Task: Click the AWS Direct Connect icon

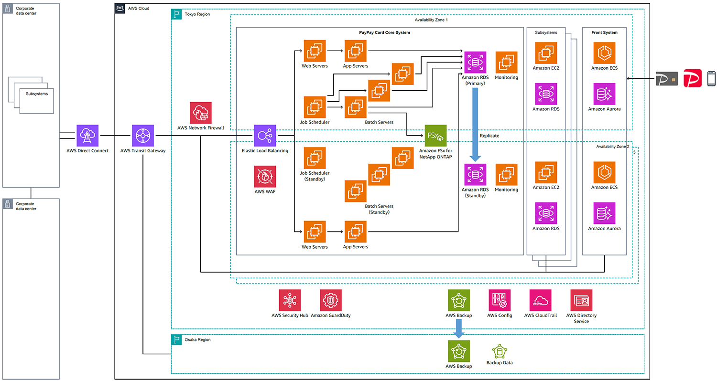Action: pyautogui.click(x=87, y=136)
